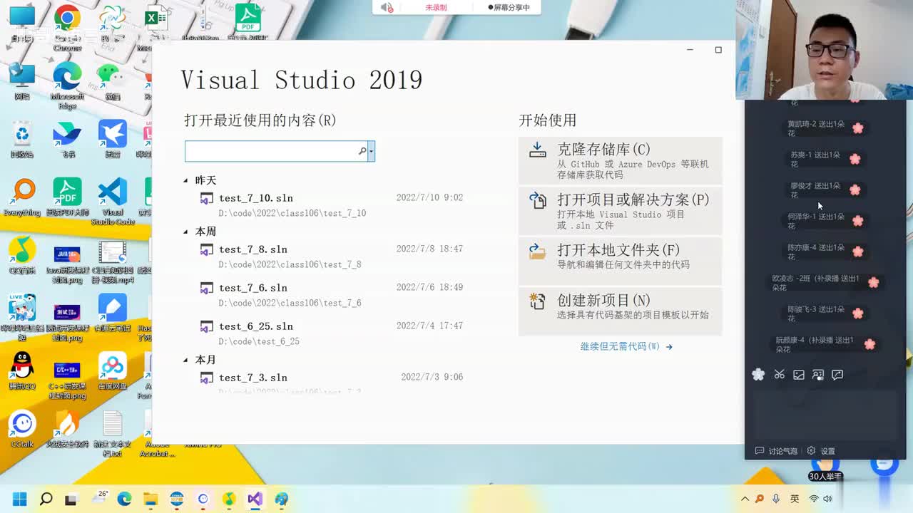The width and height of the screenshot is (913, 513).
Task: Open Microsoft Edge desktop shortcut
Action: 67,85
